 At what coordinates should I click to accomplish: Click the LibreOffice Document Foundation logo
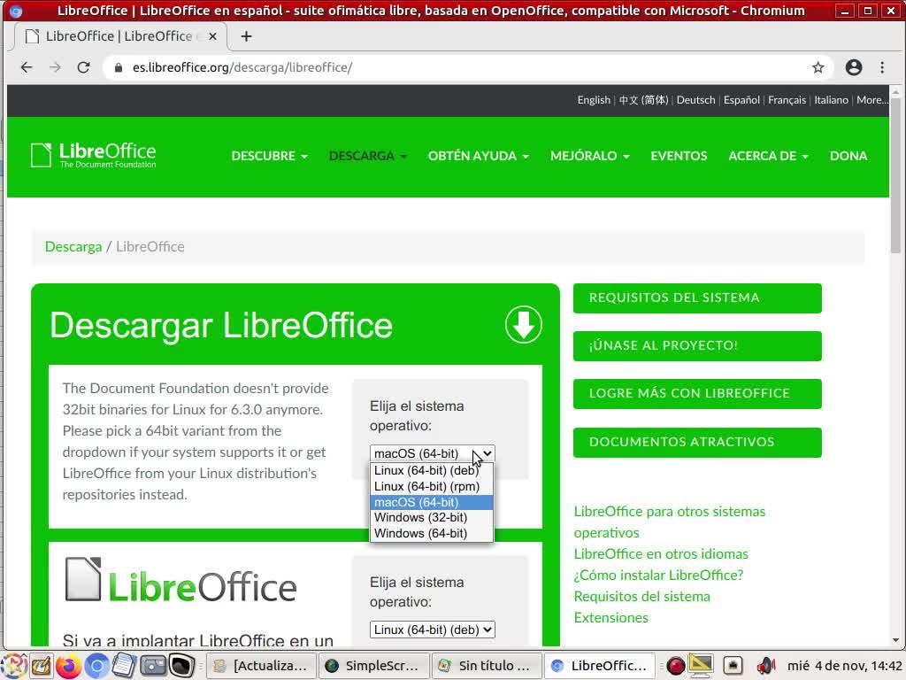point(94,156)
